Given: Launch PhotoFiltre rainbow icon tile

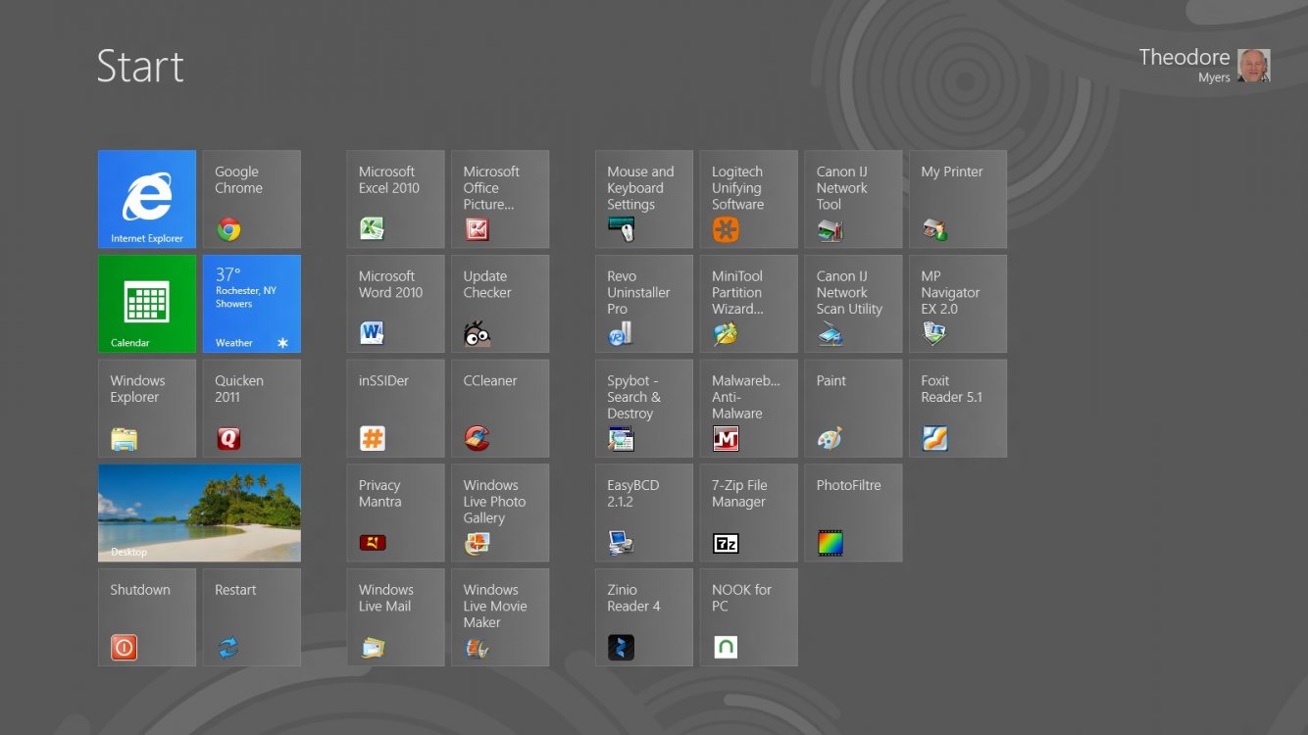Looking at the screenshot, I should coord(853,513).
